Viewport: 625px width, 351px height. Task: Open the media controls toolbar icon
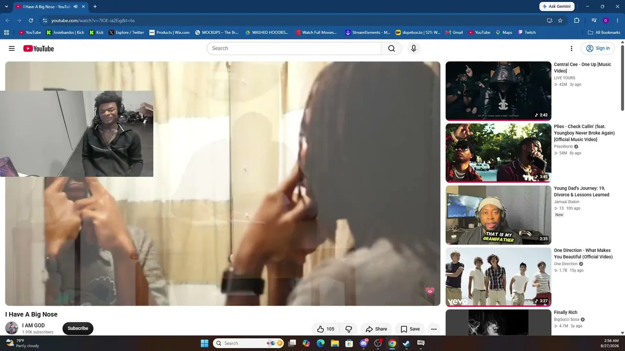click(x=594, y=20)
